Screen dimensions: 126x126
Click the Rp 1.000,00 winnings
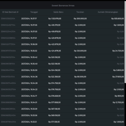click(x=119, y=122)
